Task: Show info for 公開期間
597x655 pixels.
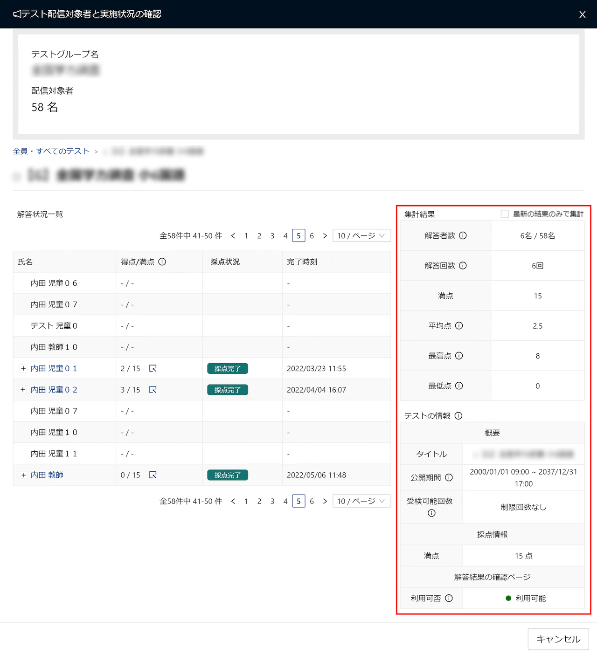Action: click(x=449, y=477)
